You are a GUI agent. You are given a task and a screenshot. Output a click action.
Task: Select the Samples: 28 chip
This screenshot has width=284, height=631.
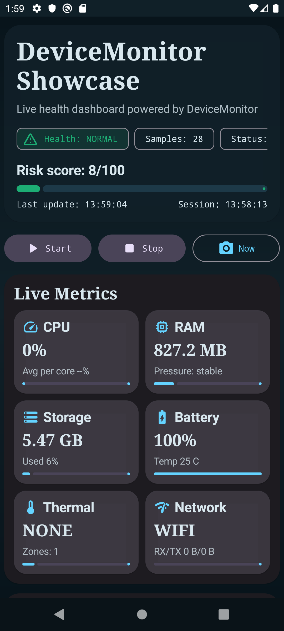(174, 139)
